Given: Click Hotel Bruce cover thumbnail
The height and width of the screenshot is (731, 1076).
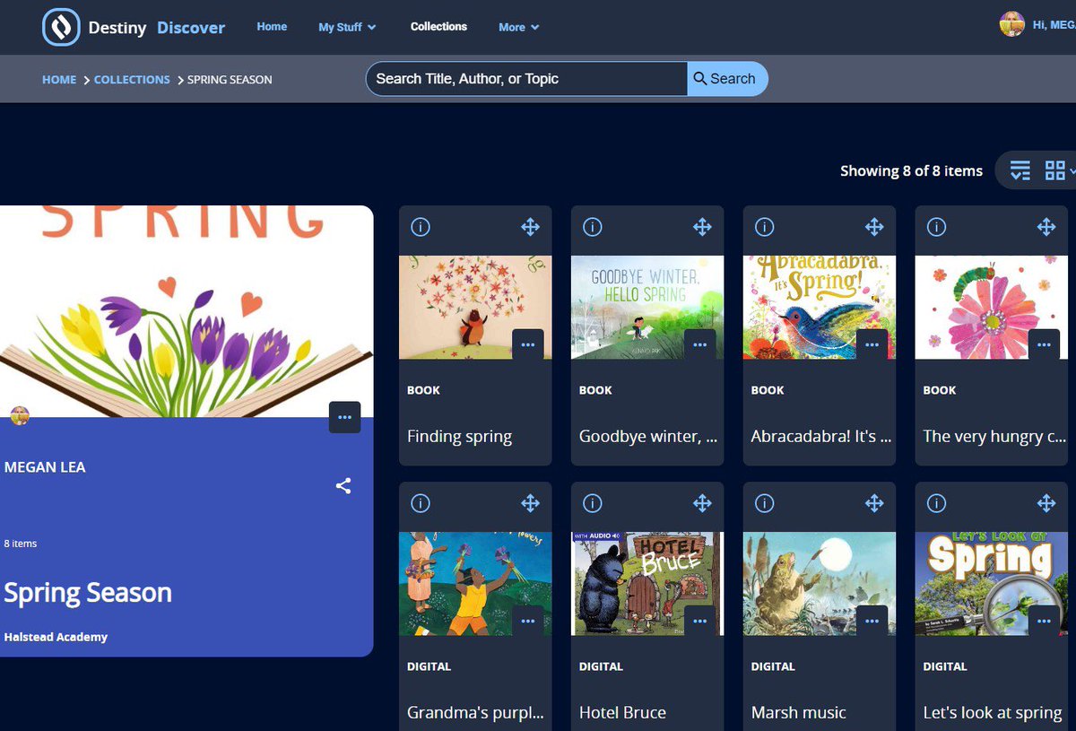Looking at the screenshot, I should tap(647, 584).
